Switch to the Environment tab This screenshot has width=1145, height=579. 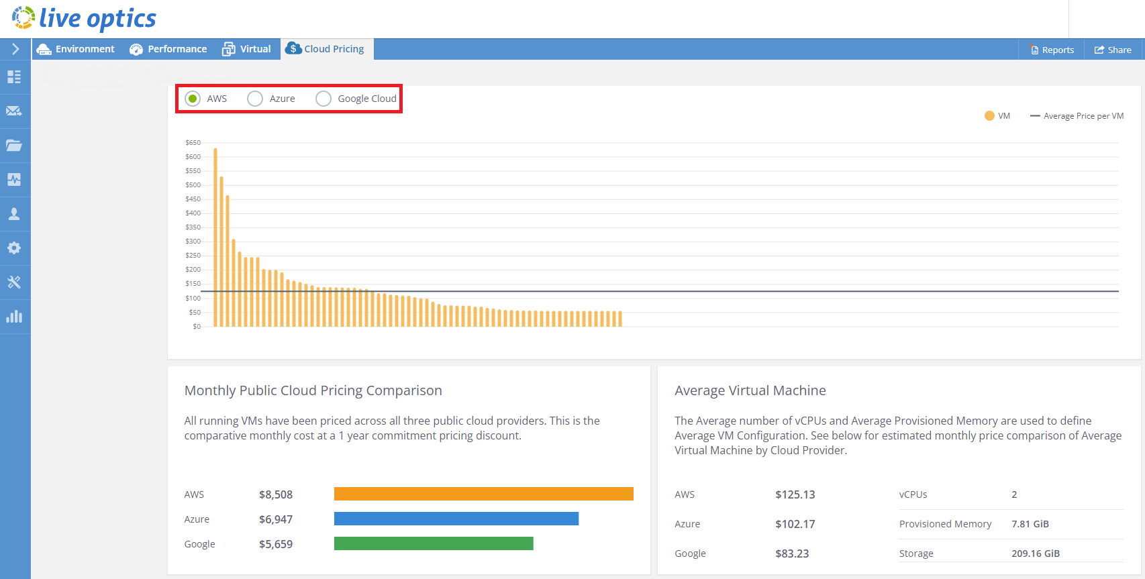point(76,49)
